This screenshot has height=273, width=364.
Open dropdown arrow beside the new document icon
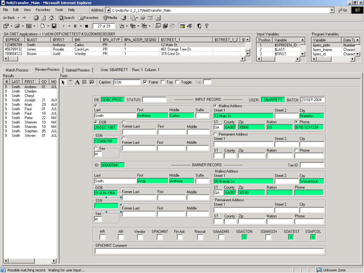(48, 26)
